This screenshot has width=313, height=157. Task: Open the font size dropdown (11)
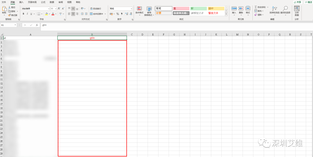[56, 9]
